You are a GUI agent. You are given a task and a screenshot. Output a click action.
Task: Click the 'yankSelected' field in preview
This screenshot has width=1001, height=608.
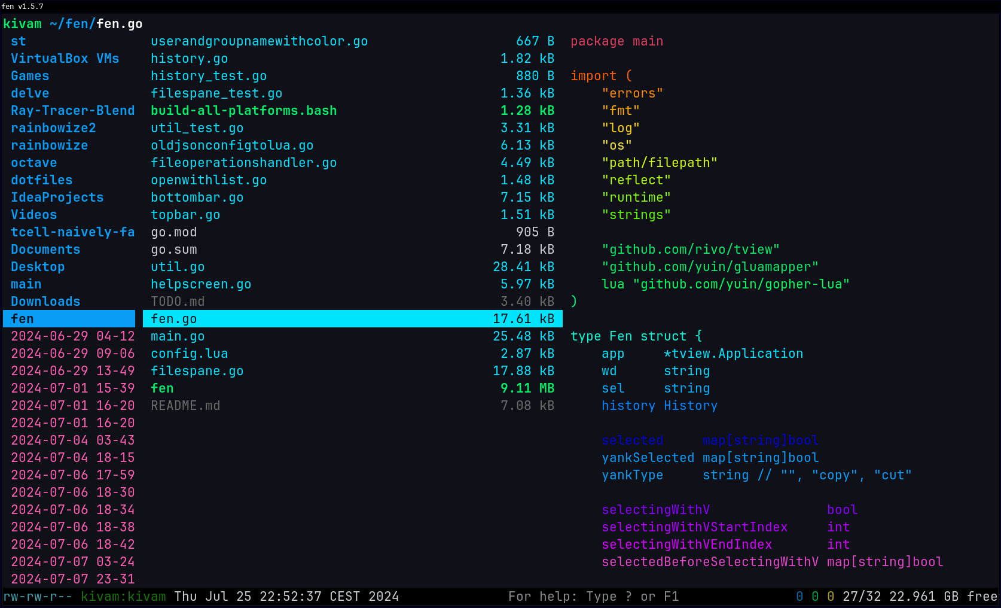coord(648,458)
